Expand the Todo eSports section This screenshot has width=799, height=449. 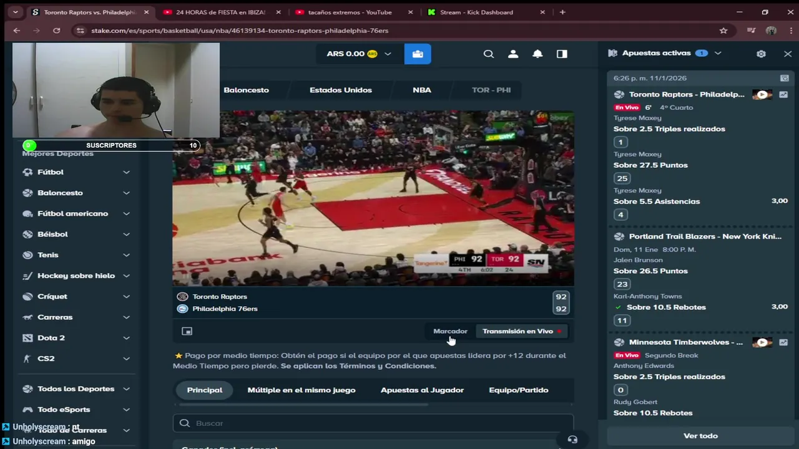126,410
